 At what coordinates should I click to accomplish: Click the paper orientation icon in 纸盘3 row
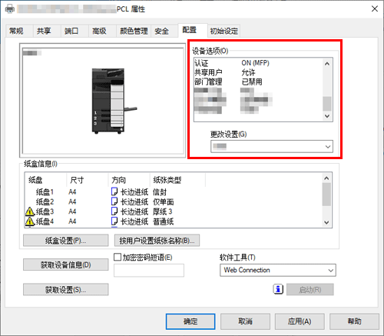[x=114, y=211]
